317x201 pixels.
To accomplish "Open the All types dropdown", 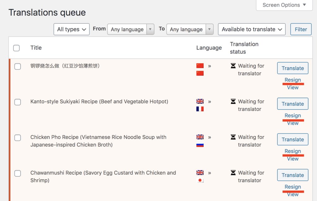I will [x=72, y=29].
